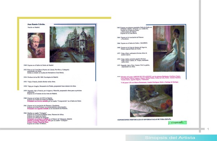
Task: Click the Exposiciones Individuales bold caption
Action: (x=144, y=119)
